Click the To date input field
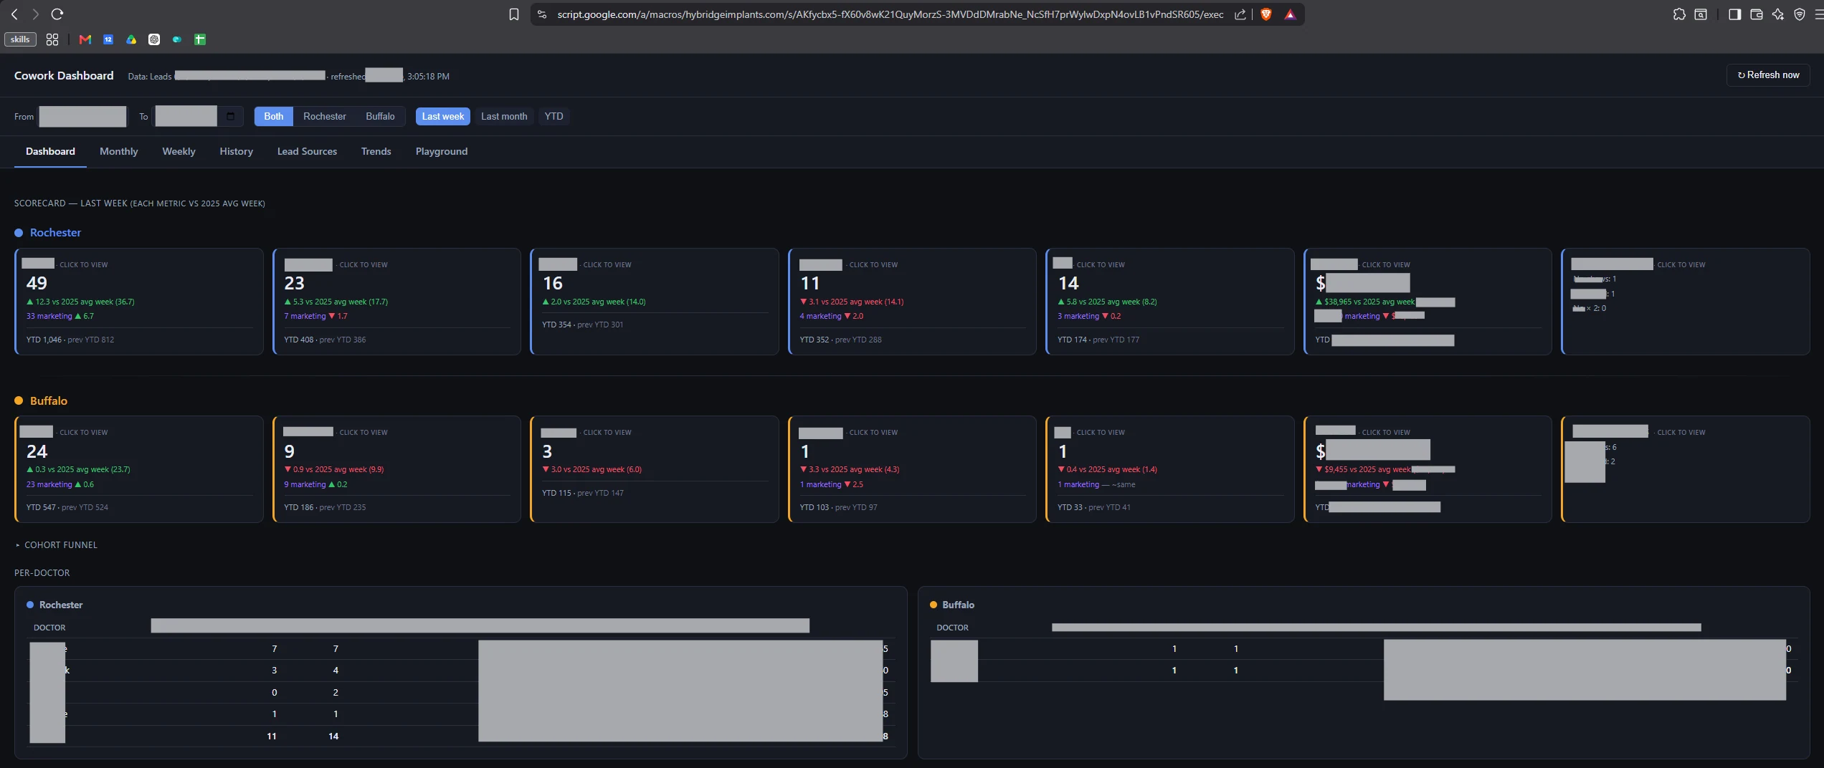The width and height of the screenshot is (1824, 768). [199, 116]
